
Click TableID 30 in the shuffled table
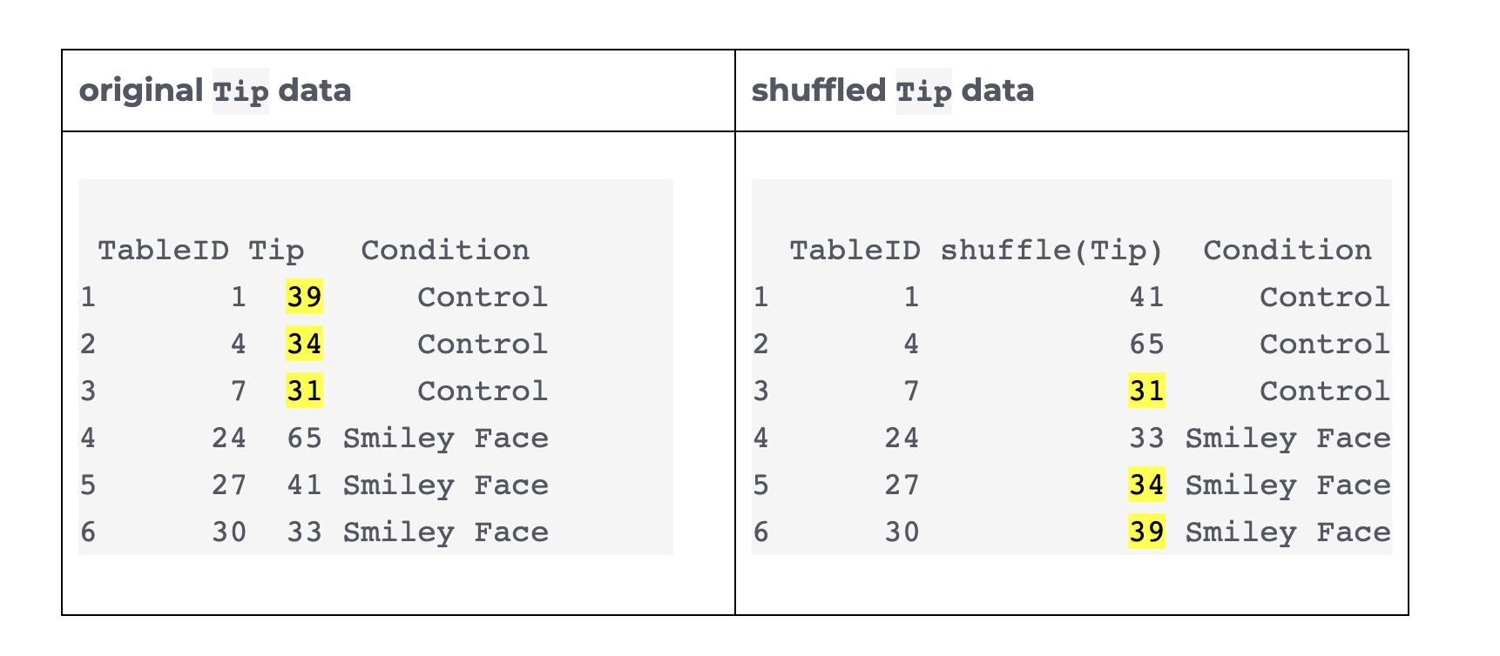pyautogui.click(x=902, y=532)
